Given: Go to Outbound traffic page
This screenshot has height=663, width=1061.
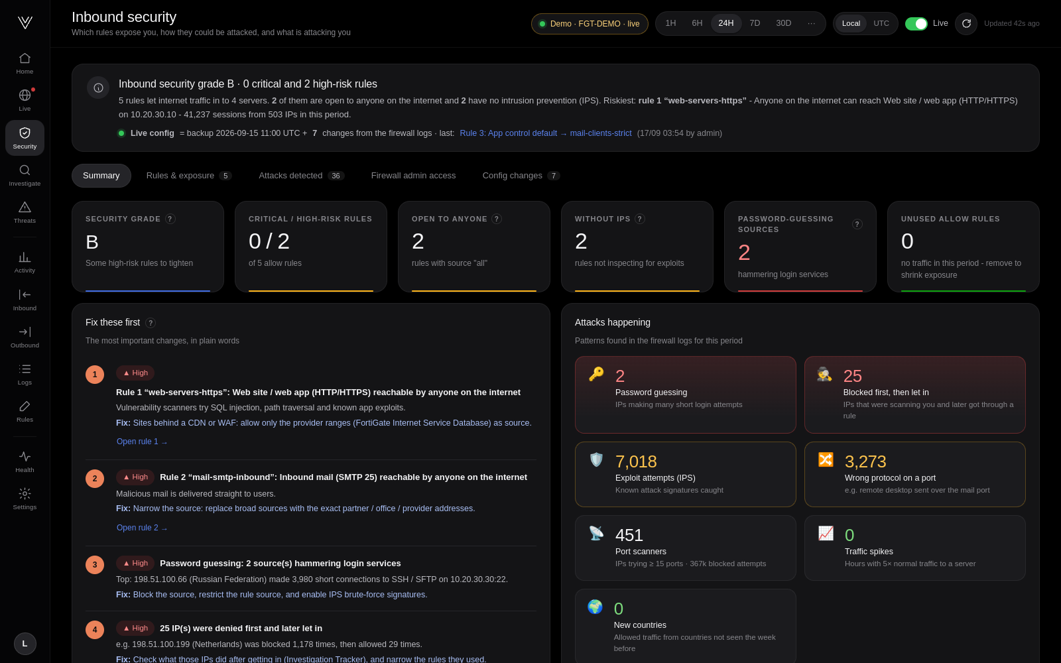Looking at the screenshot, I should [x=25, y=337].
